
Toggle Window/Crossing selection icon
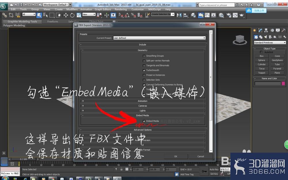click(58, 15)
